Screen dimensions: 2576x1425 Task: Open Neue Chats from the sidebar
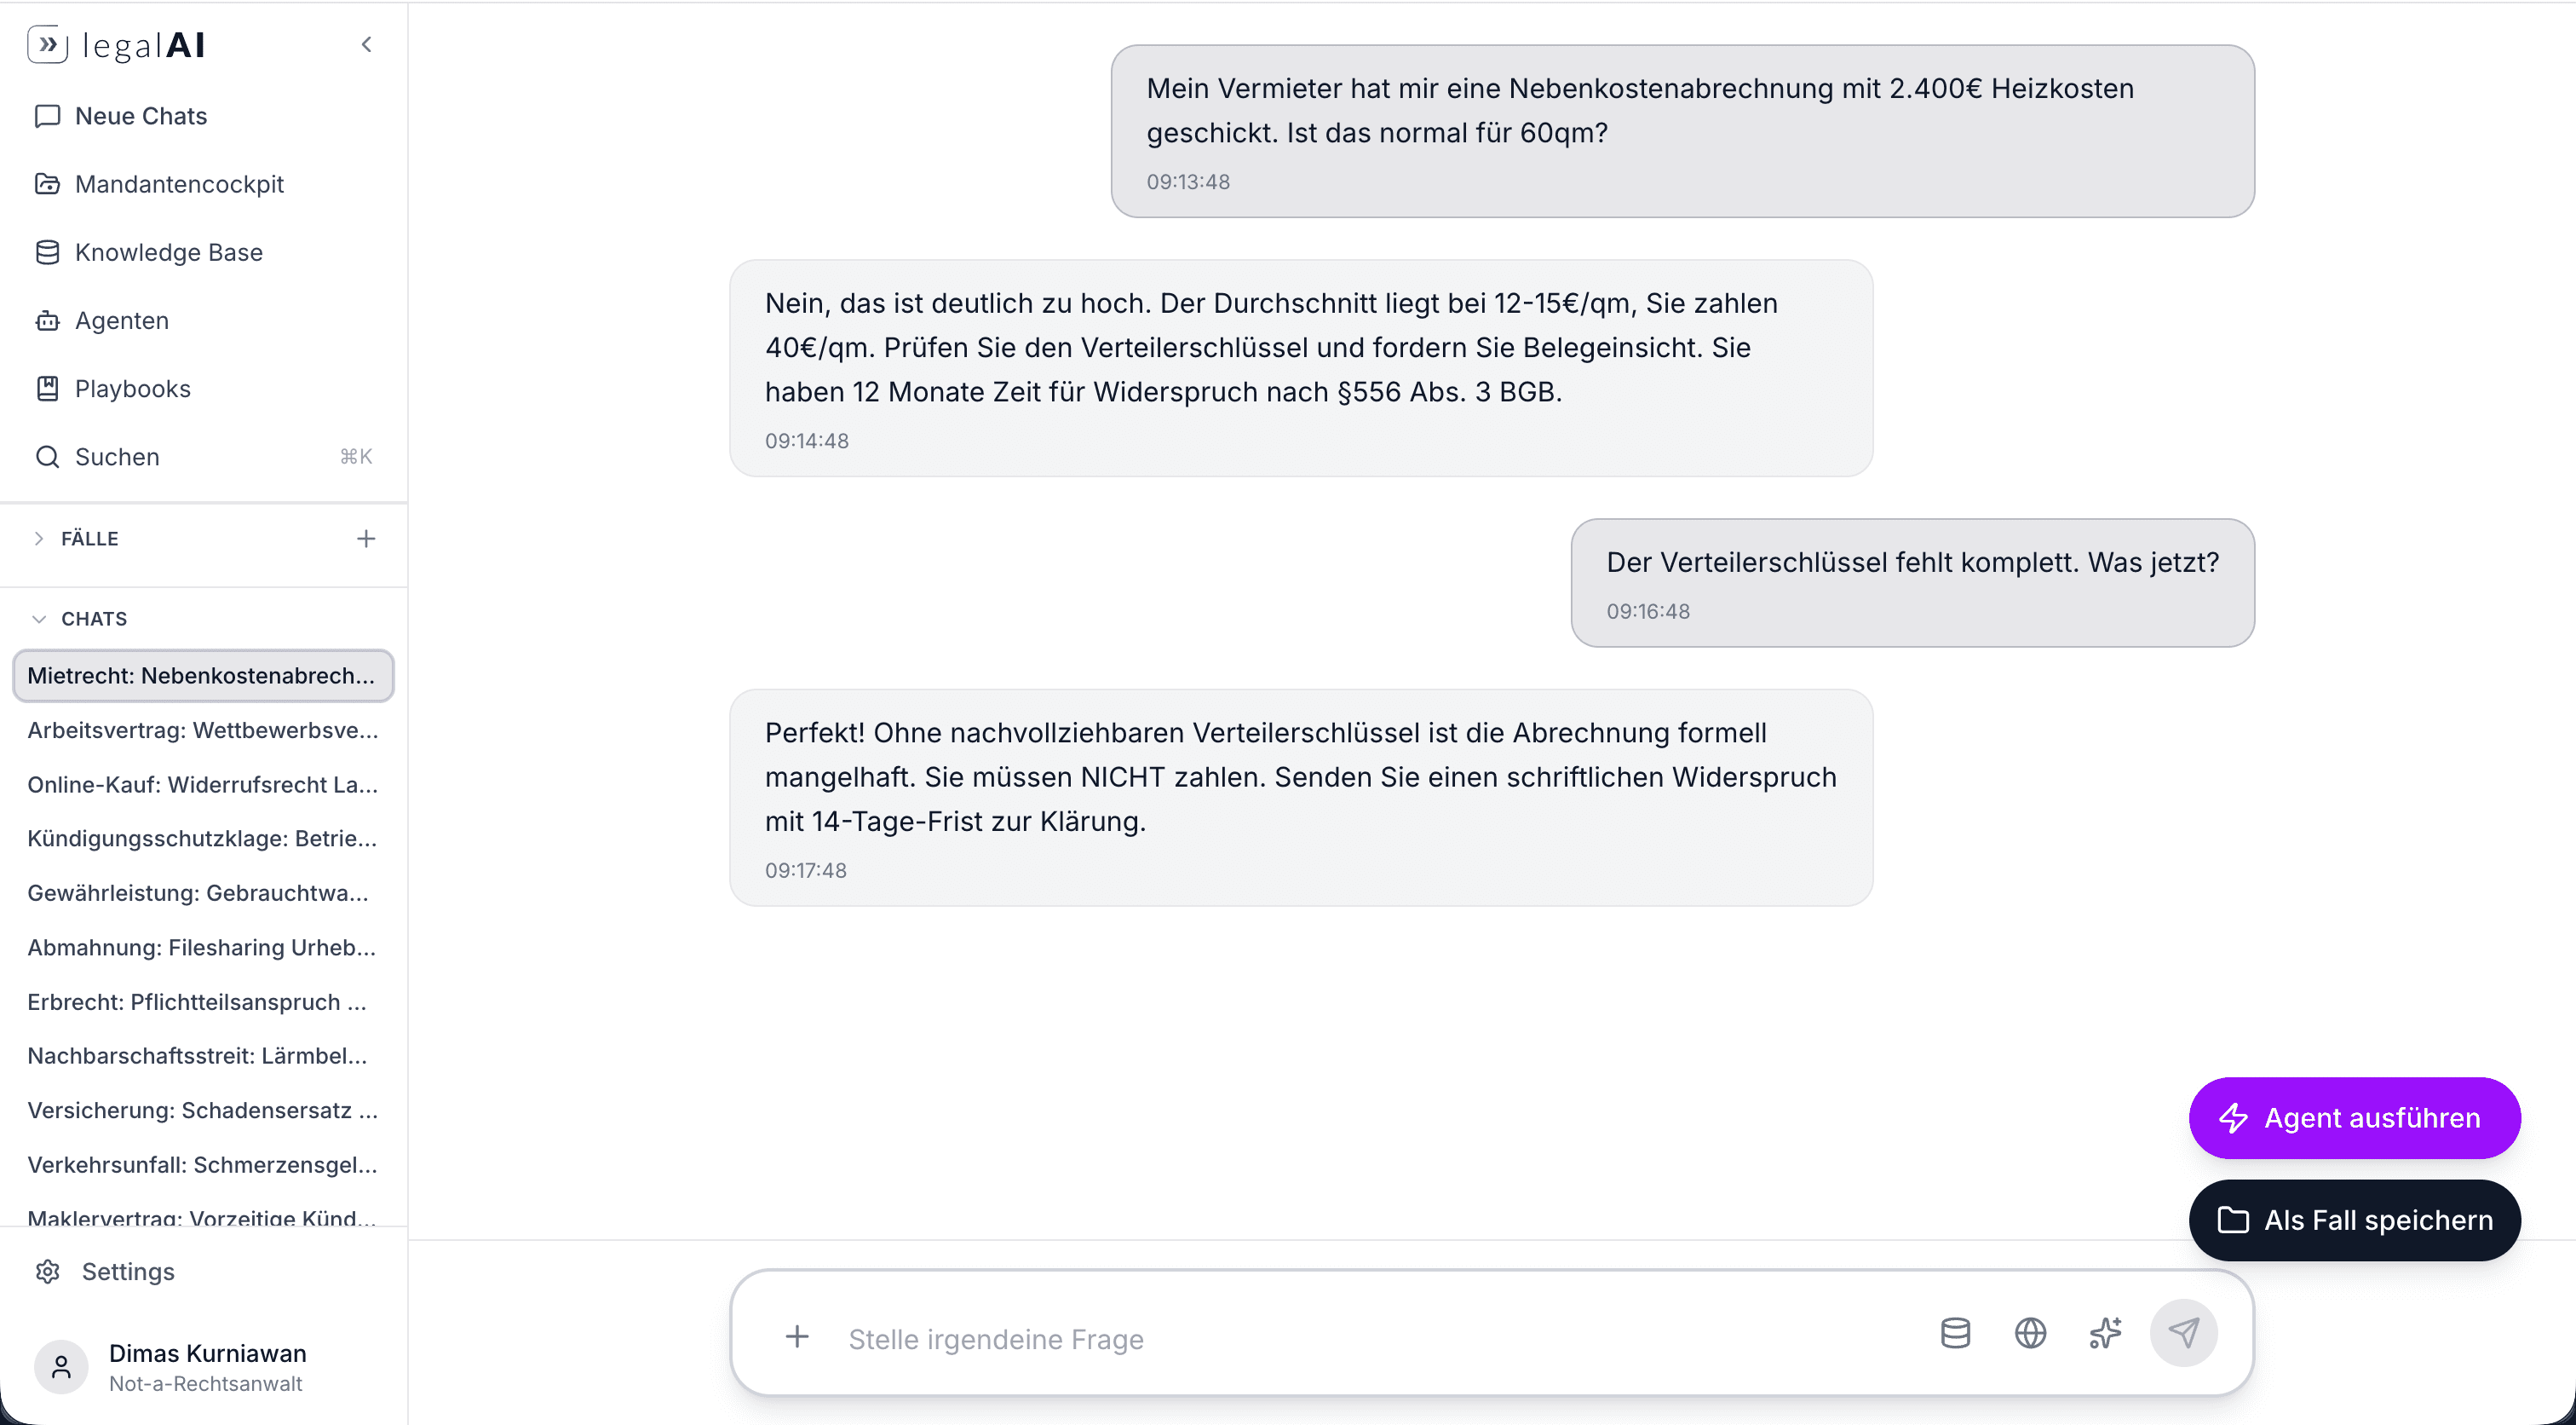(141, 116)
